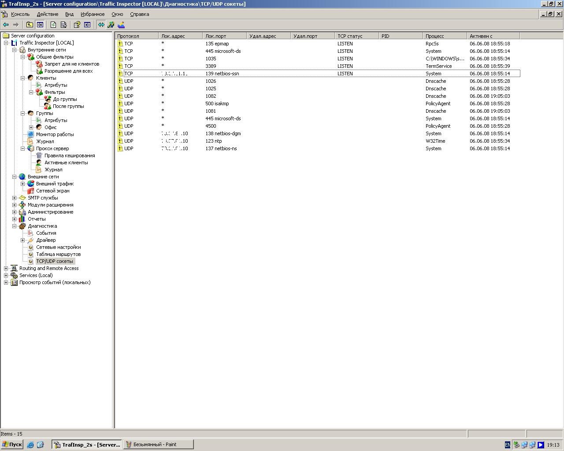Screen dimensions: 564x451
Task: Open Просмотр событий (локальных) node
Action: point(55,282)
